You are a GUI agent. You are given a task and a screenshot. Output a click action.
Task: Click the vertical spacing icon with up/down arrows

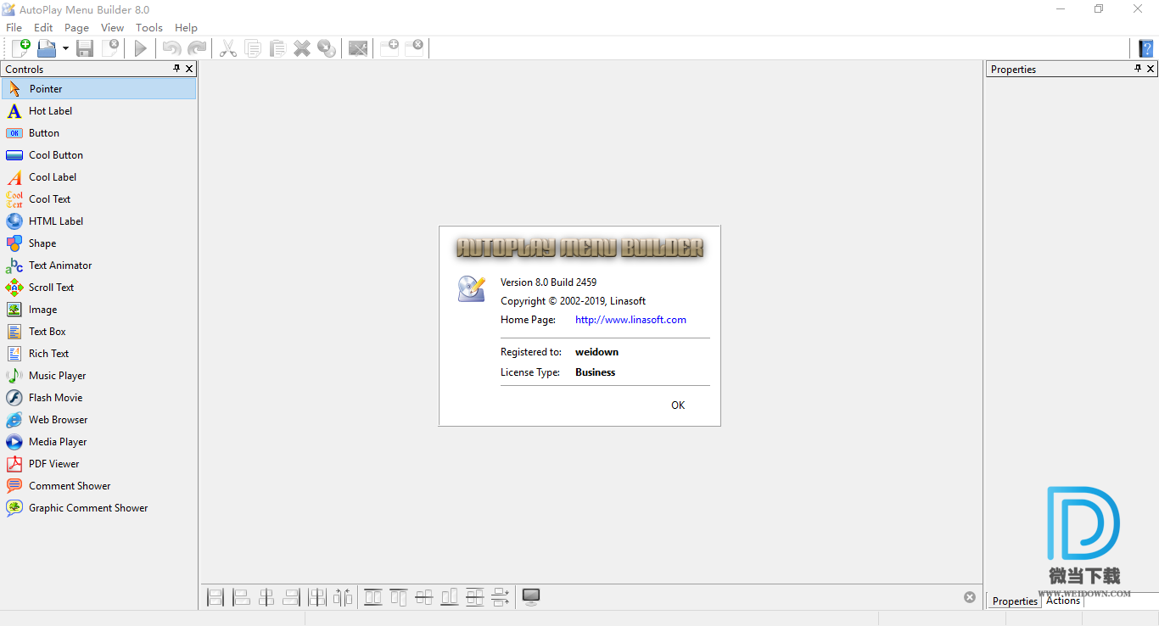tap(501, 597)
